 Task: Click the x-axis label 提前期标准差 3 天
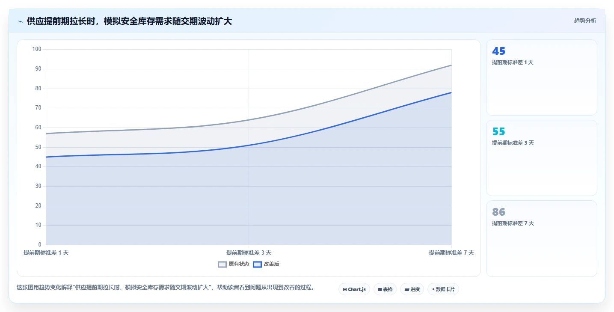(249, 253)
